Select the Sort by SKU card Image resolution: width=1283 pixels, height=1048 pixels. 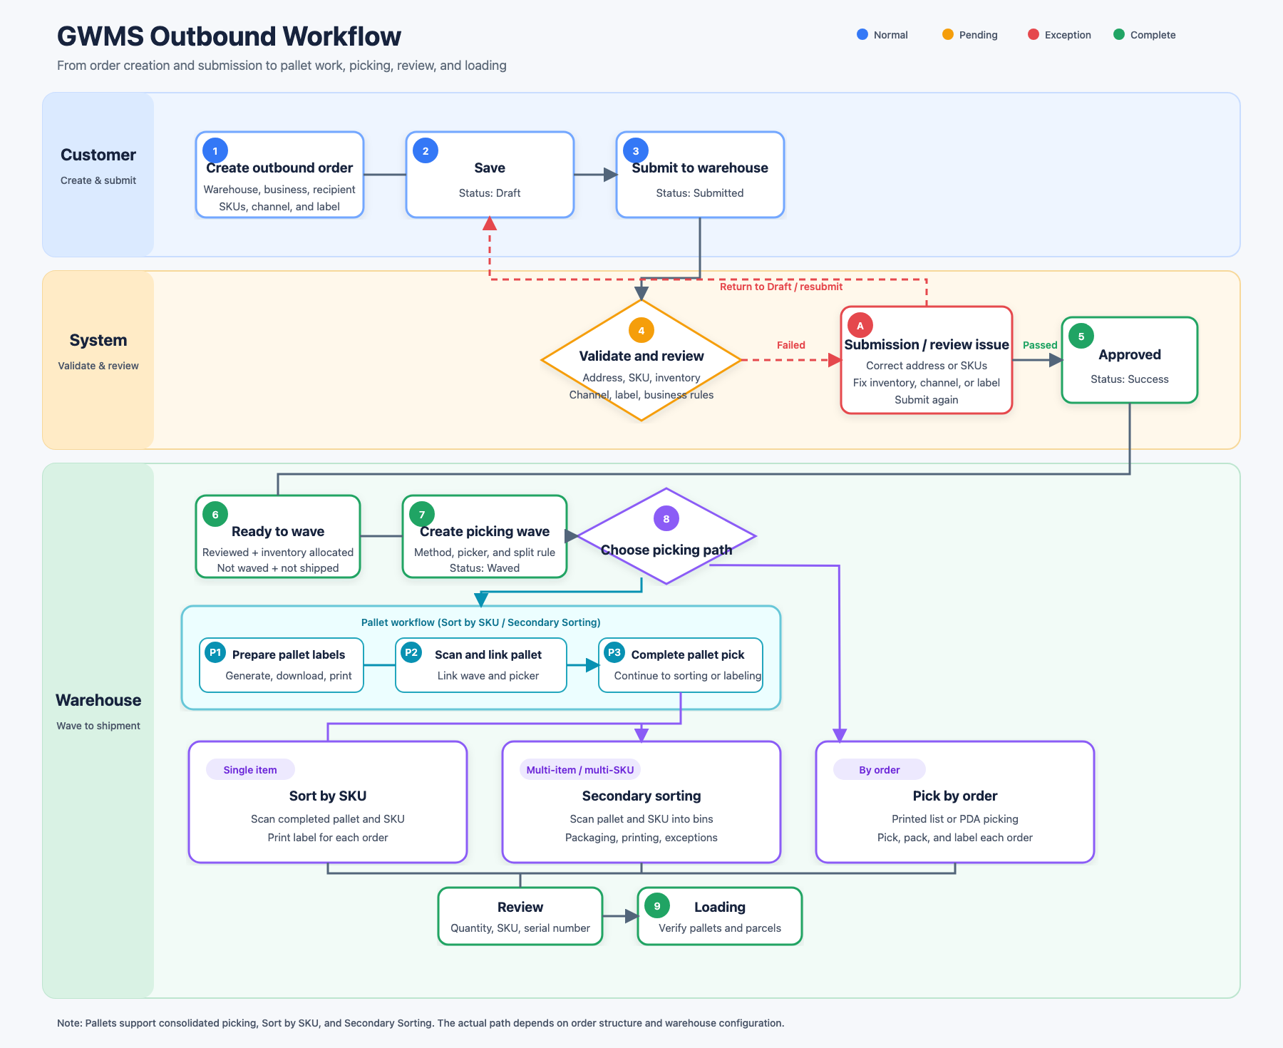point(328,802)
